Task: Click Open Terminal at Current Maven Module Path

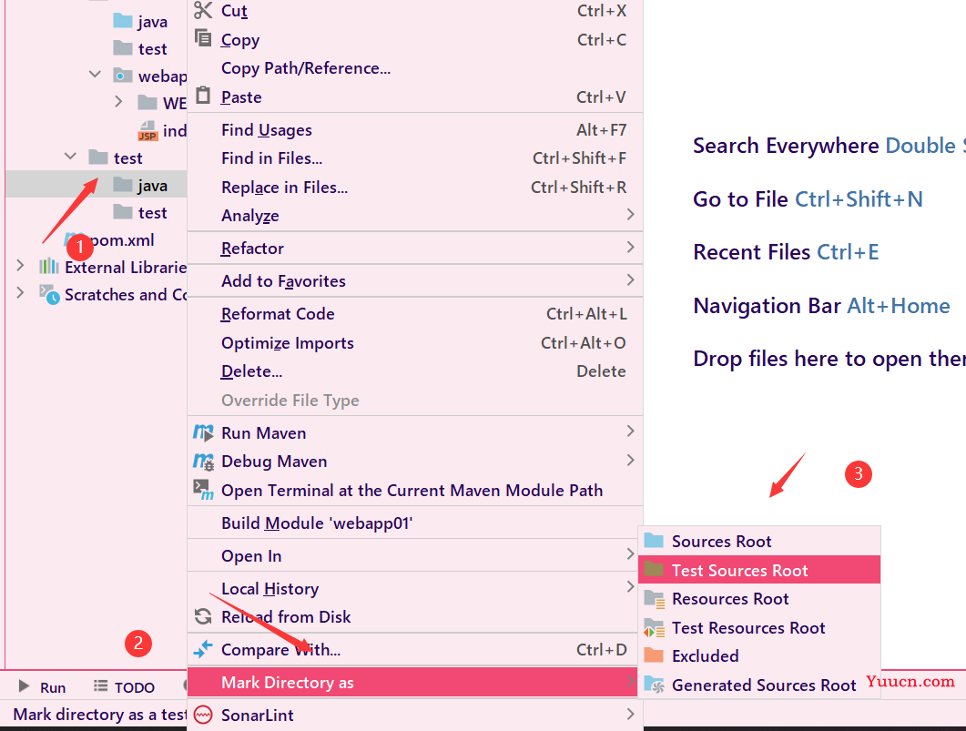Action: 414,490
